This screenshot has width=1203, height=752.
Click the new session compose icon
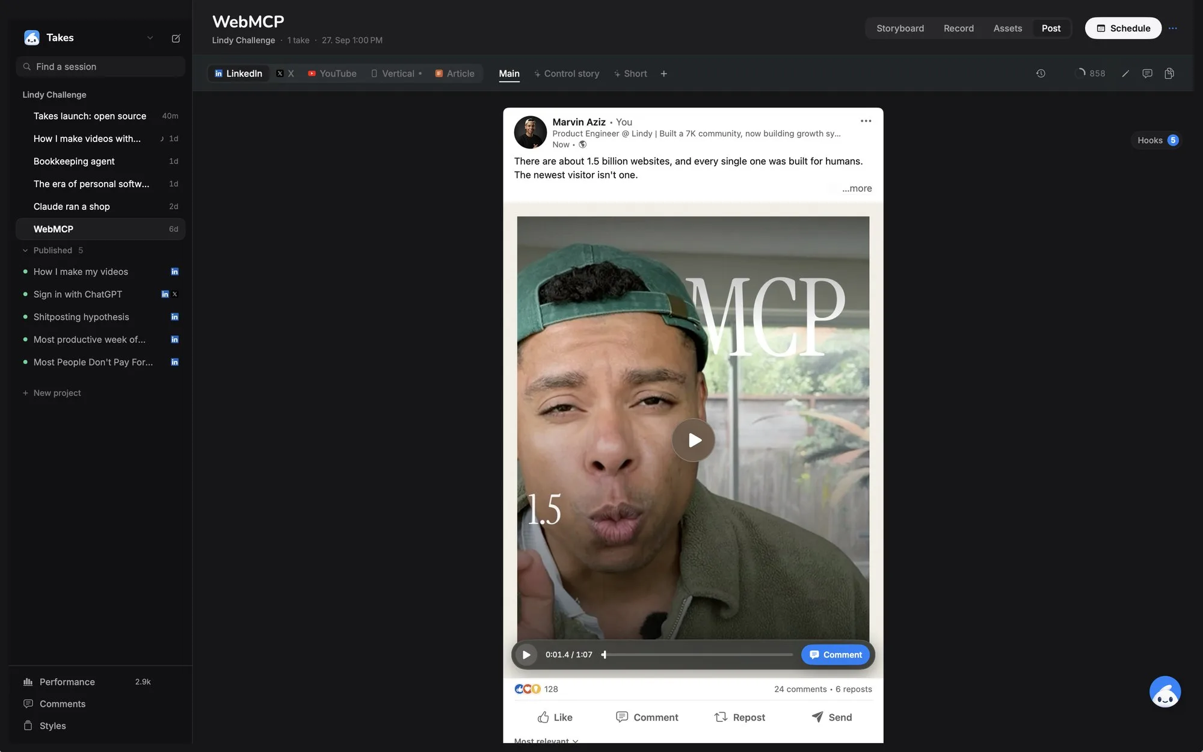tap(176, 38)
